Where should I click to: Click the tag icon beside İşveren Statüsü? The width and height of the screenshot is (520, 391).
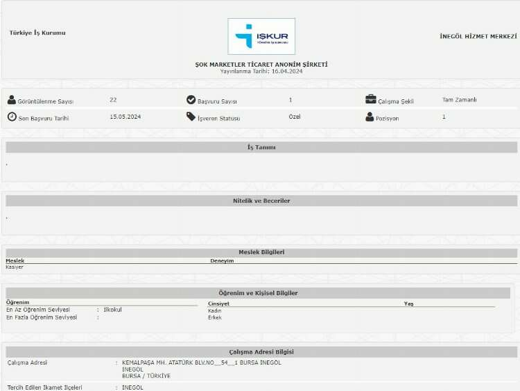pyautogui.click(x=191, y=117)
